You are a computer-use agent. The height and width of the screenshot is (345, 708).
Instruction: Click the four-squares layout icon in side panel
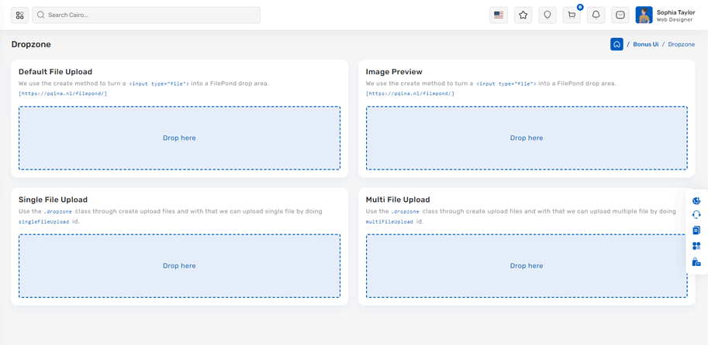(696, 246)
